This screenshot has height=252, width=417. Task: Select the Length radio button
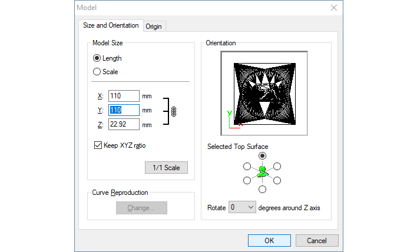tap(97, 58)
